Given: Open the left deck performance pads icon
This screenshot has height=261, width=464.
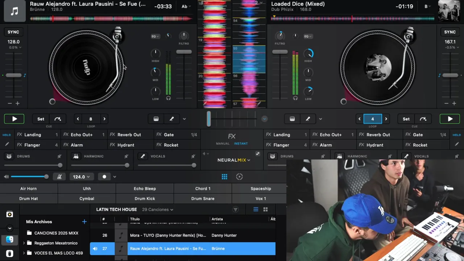Looking at the screenshot, I should (156, 119).
